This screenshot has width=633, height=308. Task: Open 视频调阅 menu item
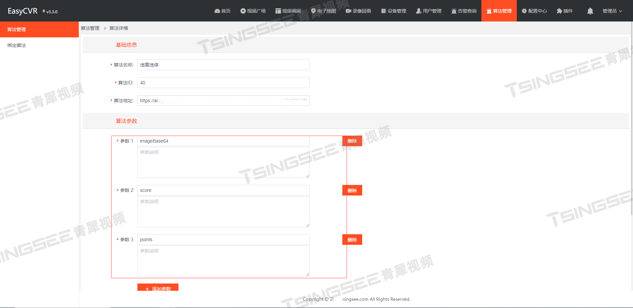coord(288,11)
